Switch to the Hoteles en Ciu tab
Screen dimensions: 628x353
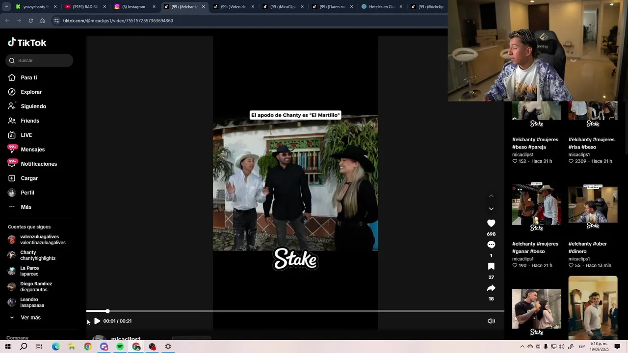tap(380, 7)
